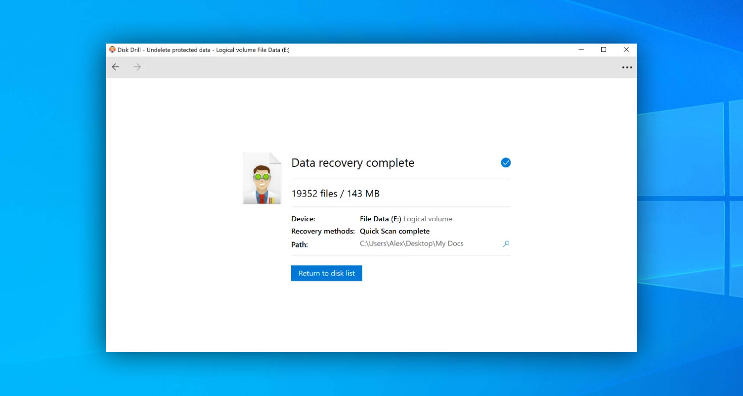
Task: Return to disk list
Action: click(x=326, y=273)
